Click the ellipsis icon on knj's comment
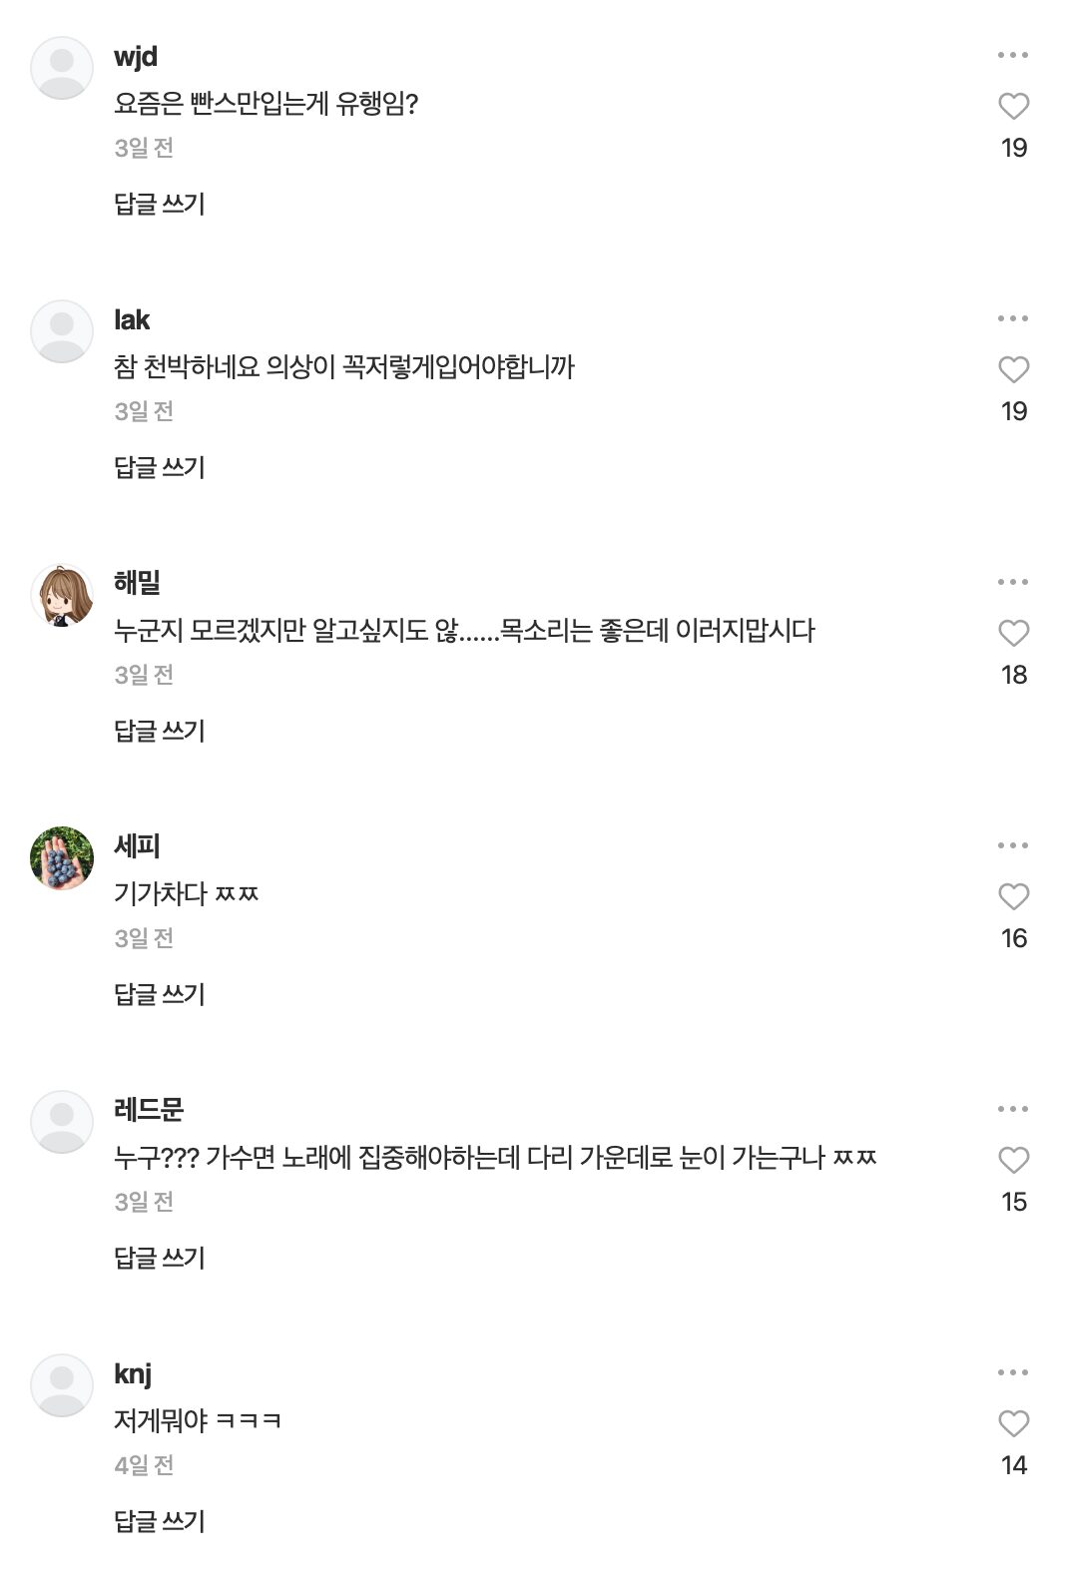The width and height of the screenshot is (1066, 1589). pyautogui.click(x=1012, y=1372)
